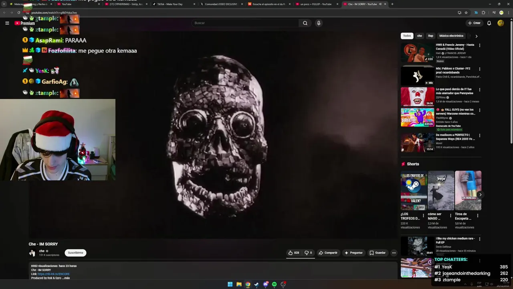Go to YouTube Premium home logo
This screenshot has width=513, height=289.
coord(24,23)
